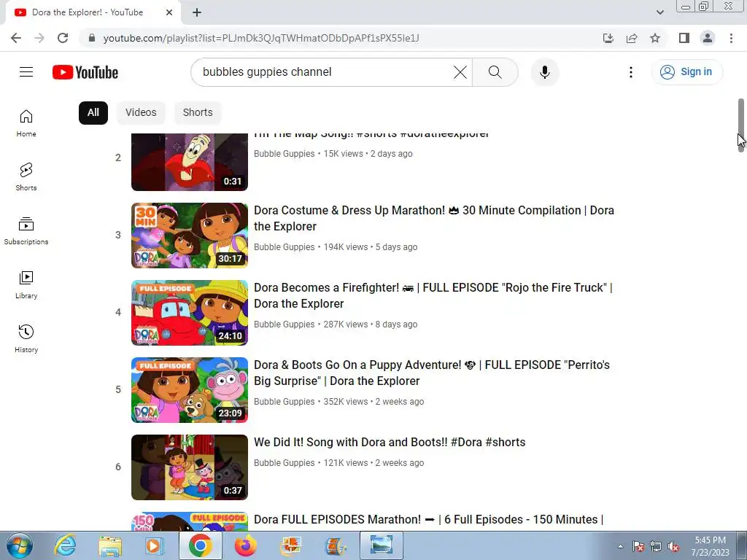Open YouTube settings three-dot menu
The width and height of the screenshot is (747, 560).
(x=631, y=72)
